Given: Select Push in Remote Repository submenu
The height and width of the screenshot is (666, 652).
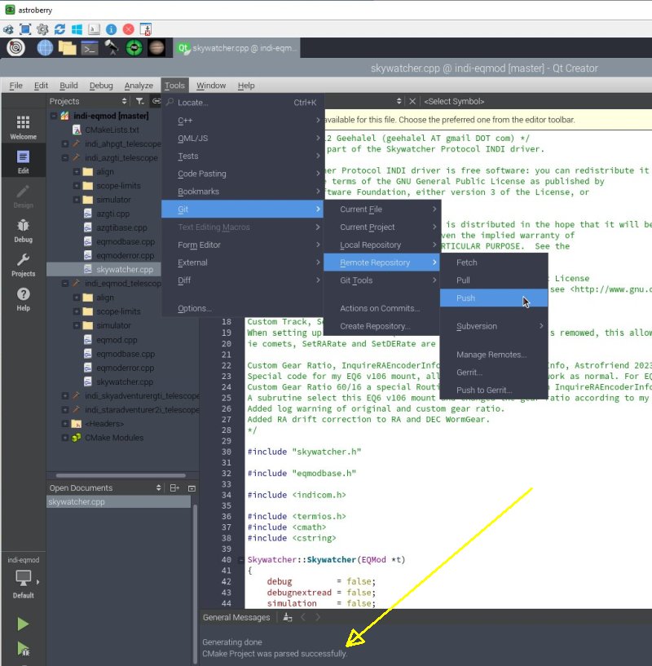Looking at the screenshot, I should point(494,298).
